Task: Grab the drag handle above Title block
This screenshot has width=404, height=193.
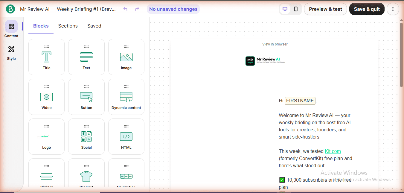Action: (x=46, y=47)
